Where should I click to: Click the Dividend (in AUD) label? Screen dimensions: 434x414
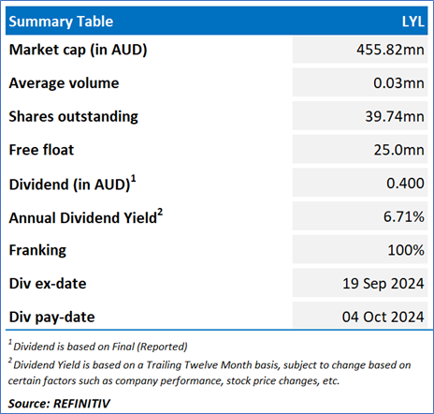click(72, 184)
